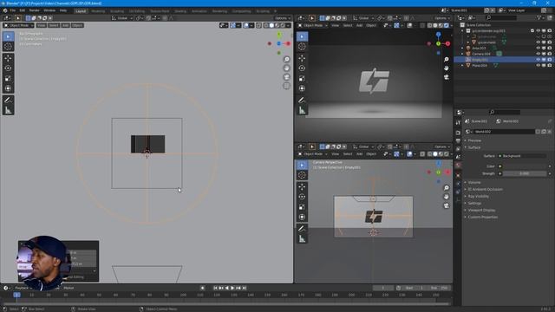
Task: Switch to the Layout workspace tab
Action: 81,11
